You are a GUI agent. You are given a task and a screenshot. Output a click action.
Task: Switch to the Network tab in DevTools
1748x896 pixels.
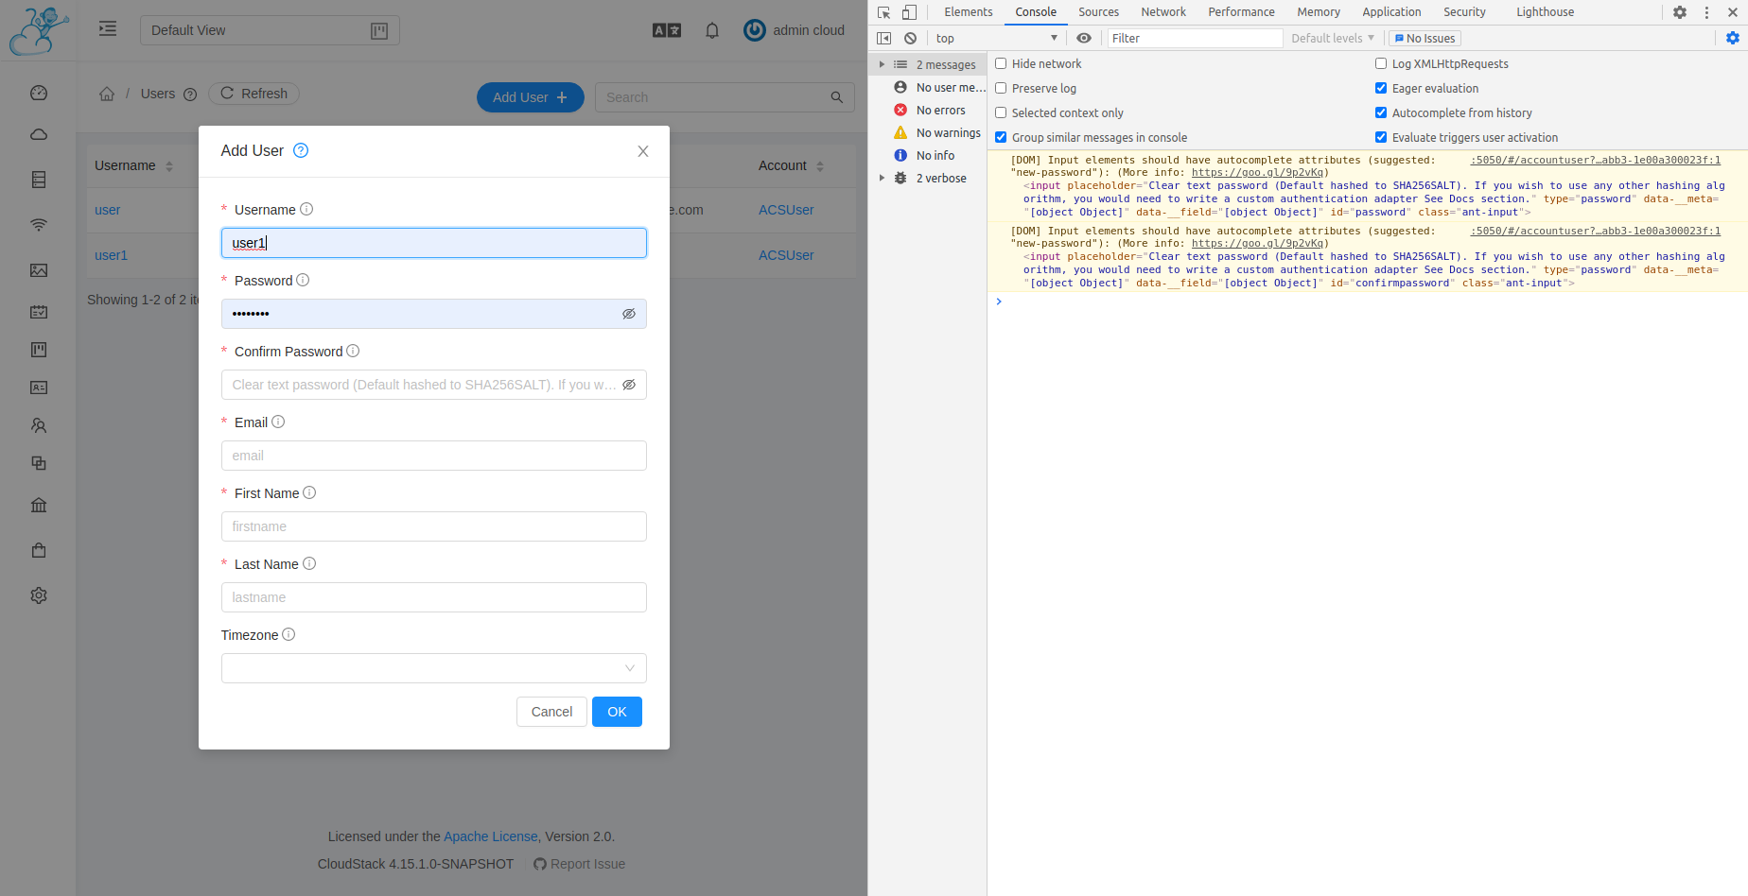[1162, 11]
